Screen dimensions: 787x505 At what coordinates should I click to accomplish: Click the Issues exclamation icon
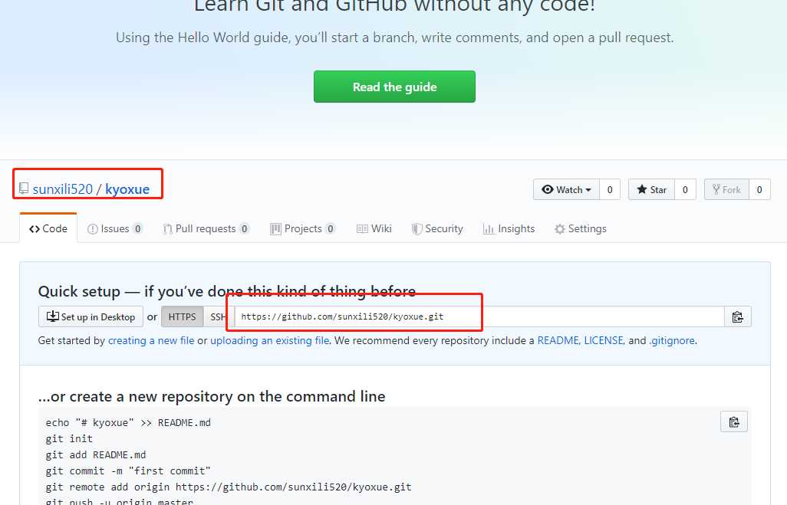(92, 229)
